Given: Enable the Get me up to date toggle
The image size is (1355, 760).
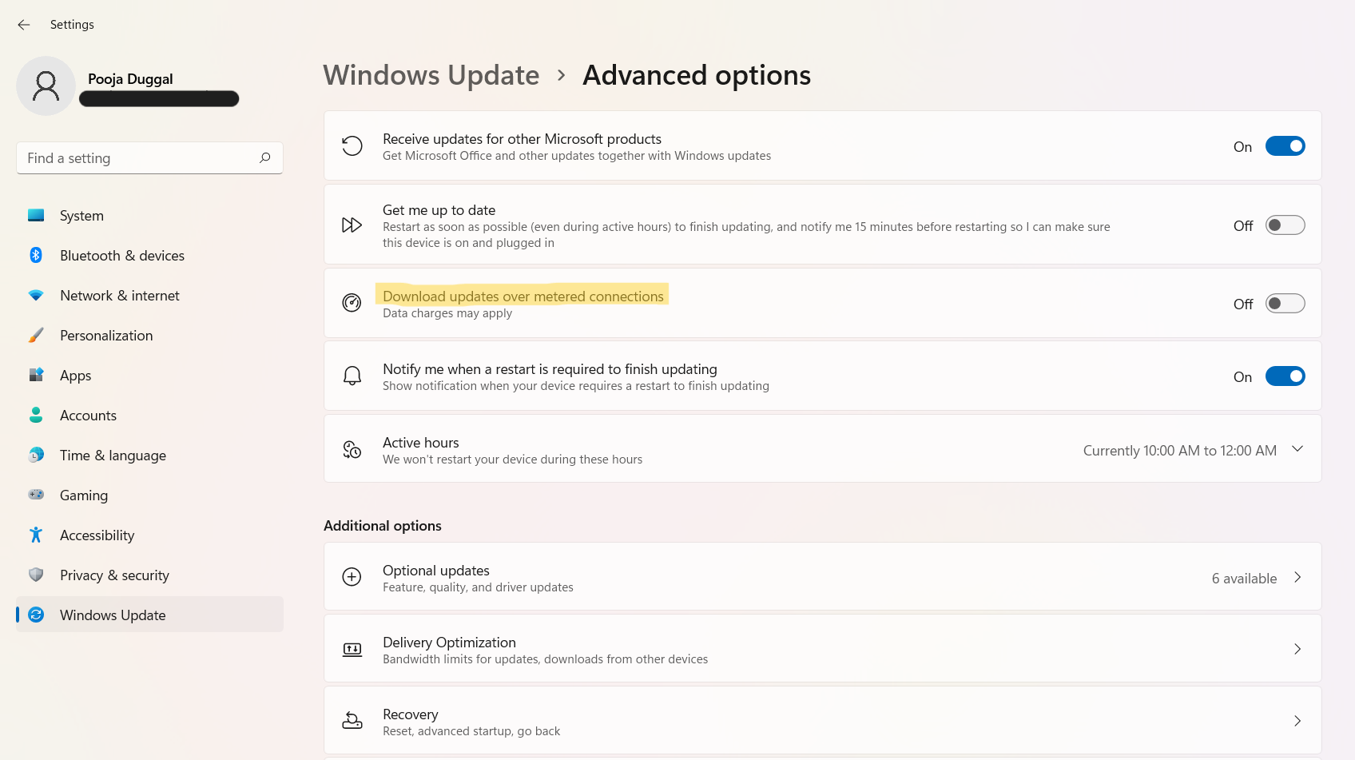Looking at the screenshot, I should coord(1285,225).
